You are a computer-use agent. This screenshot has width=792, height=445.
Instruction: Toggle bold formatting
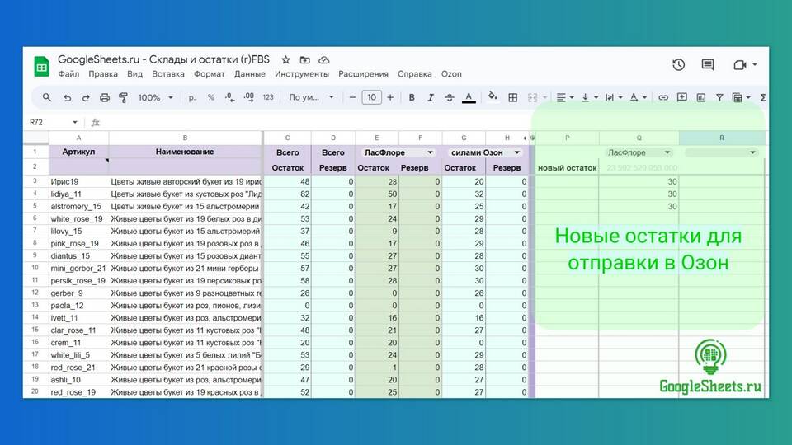(x=412, y=97)
